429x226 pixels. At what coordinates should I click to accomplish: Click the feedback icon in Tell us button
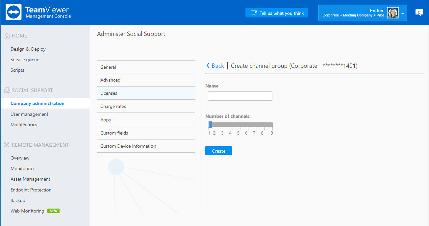point(254,13)
